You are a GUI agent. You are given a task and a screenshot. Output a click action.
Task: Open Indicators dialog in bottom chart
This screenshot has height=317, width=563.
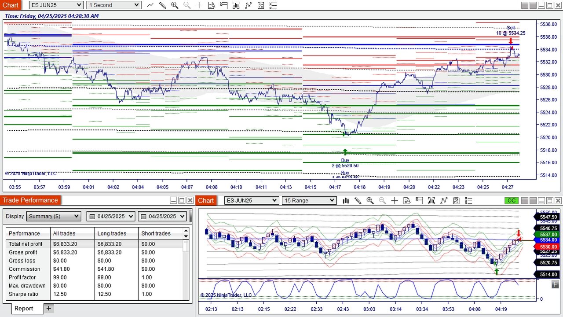(x=431, y=200)
